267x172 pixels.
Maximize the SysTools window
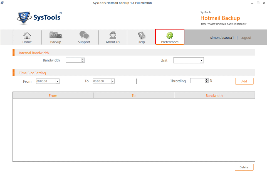[258, 3]
